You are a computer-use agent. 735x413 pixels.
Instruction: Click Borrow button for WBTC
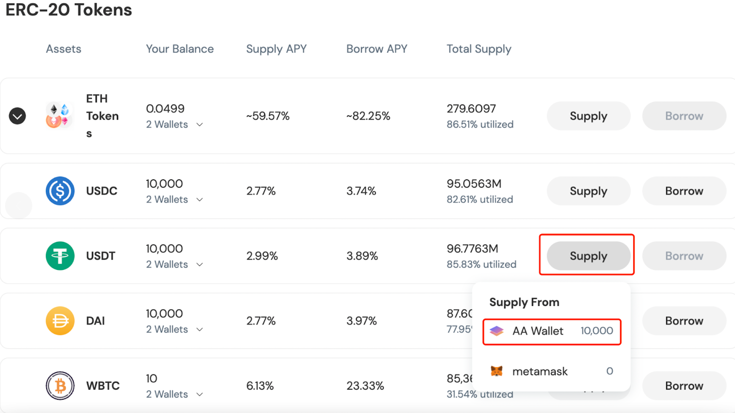(x=684, y=385)
